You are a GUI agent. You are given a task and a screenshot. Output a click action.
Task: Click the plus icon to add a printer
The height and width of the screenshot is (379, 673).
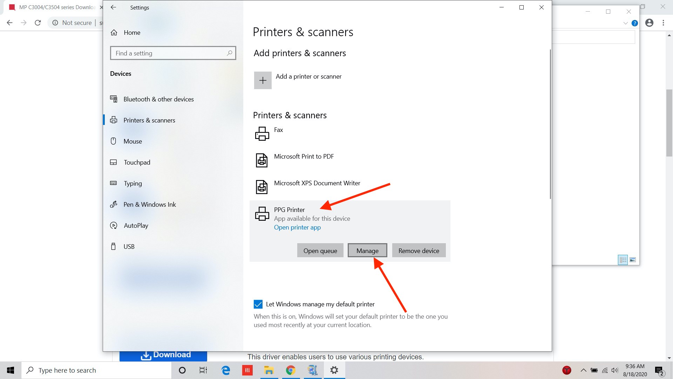tap(263, 80)
